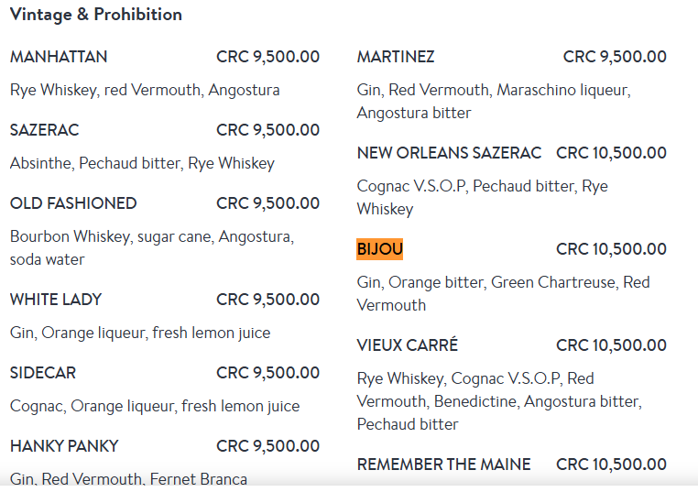Select the VIEUX CARRÉ cocktail heading
The image size is (698, 492).
(408, 345)
